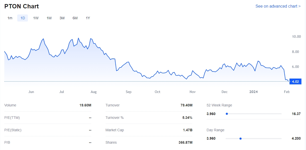Viewport: 306px width, 150px height.
Task: Select the 1m timeframe tab
Action: [x=10, y=18]
